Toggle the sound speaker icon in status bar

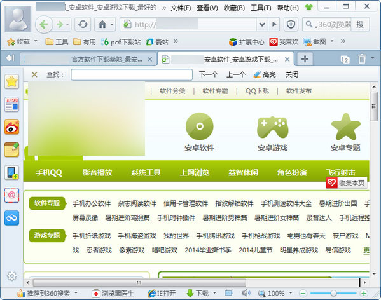click(x=246, y=293)
